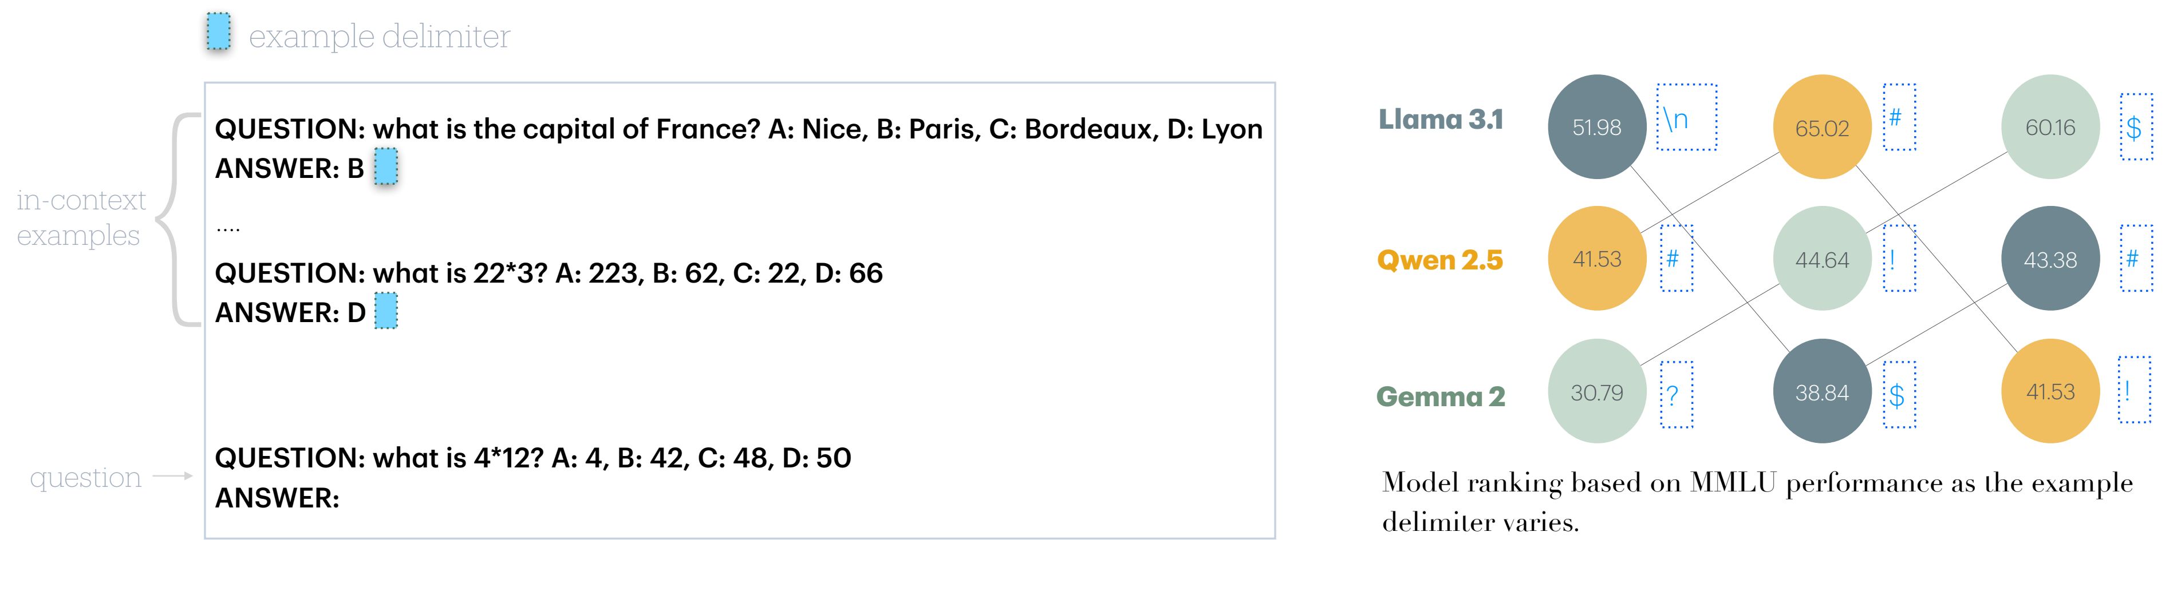2169x611 pixels.
Task: Click the final empty "ANSWER:" line
Action: (277, 498)
